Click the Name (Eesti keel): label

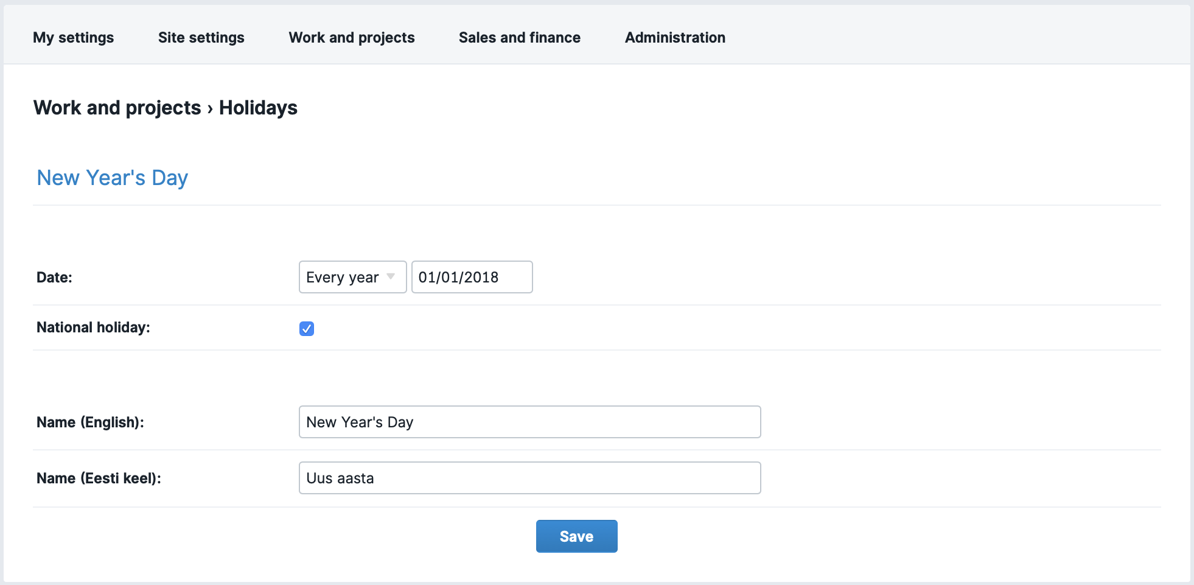pyautogui.click(x=99, y=478)
